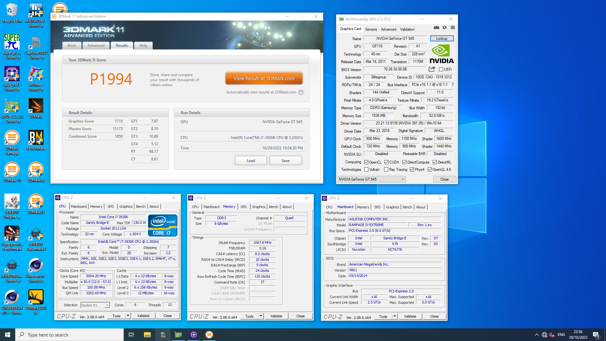
Task: Open super_pi shortcut icon
Action: click(x=12, y=46)
